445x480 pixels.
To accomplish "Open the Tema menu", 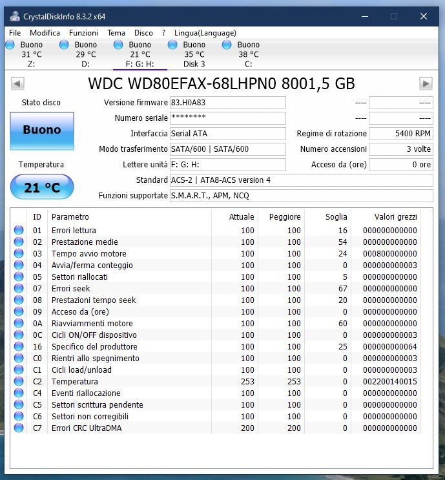I will coord(116,33).
